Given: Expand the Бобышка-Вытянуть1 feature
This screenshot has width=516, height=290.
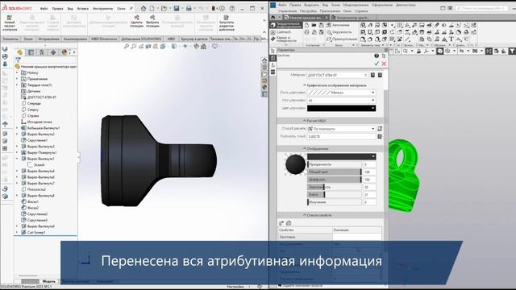Looking at the screenshot, I should 17,128.
